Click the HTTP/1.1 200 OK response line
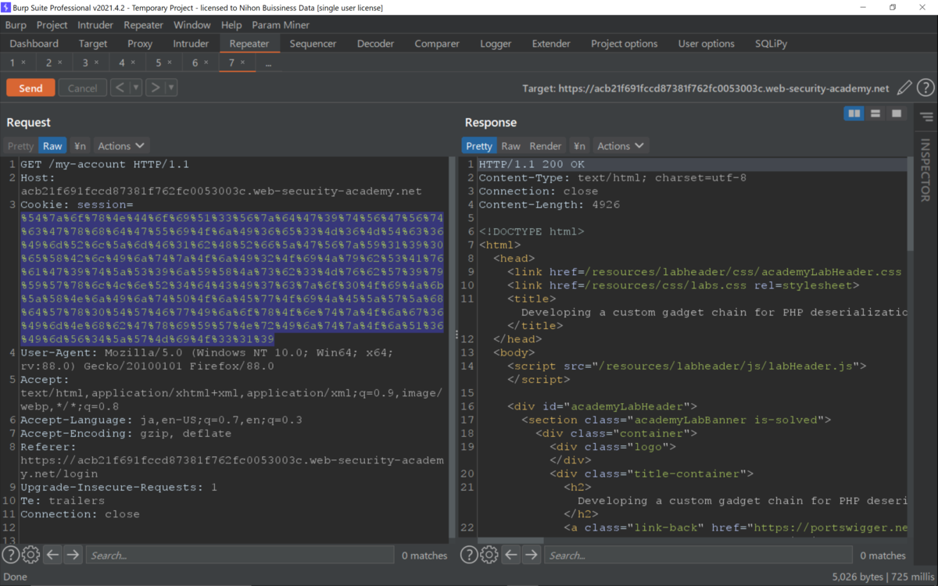The width and height of the screenshot is (938, 586). pos(532,164)
